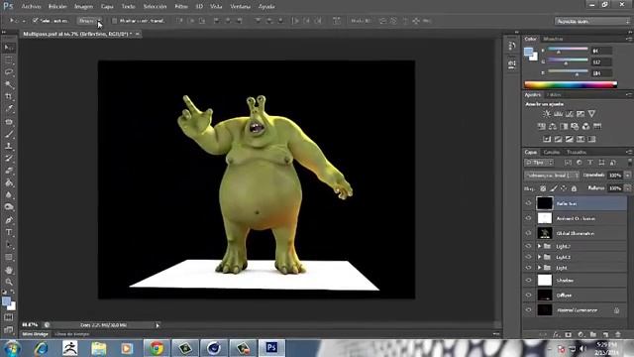
Task: Hide the Shadow layer
Action: [x=528, y=280]
